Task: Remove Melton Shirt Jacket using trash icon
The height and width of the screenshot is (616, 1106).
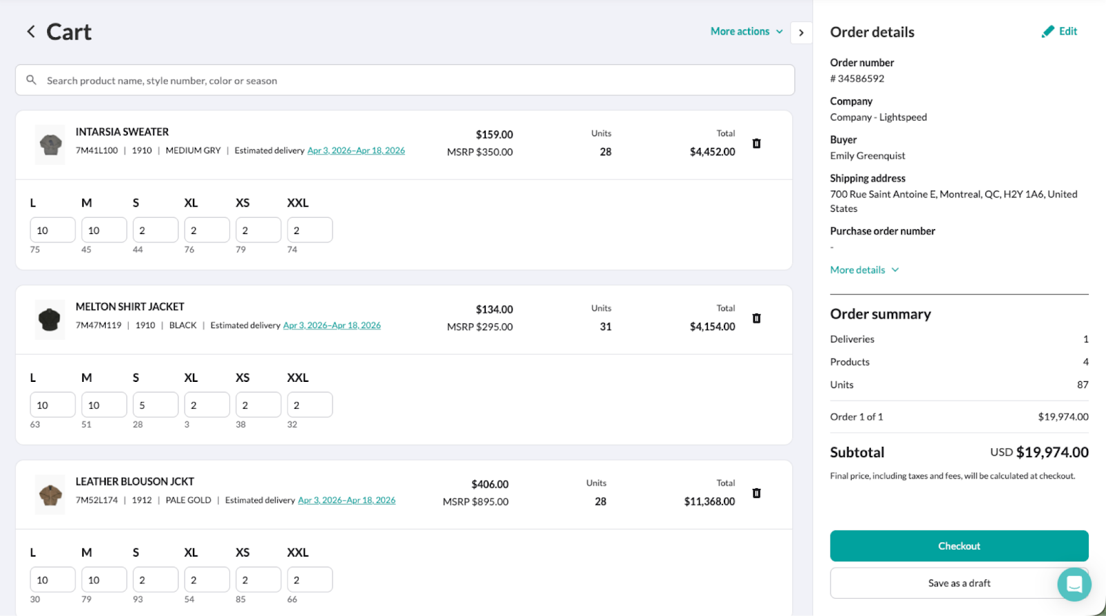Action: tap(756, 318)
